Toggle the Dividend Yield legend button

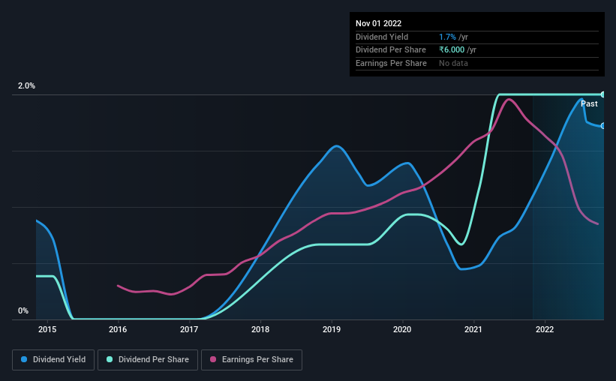pos(53,360)
